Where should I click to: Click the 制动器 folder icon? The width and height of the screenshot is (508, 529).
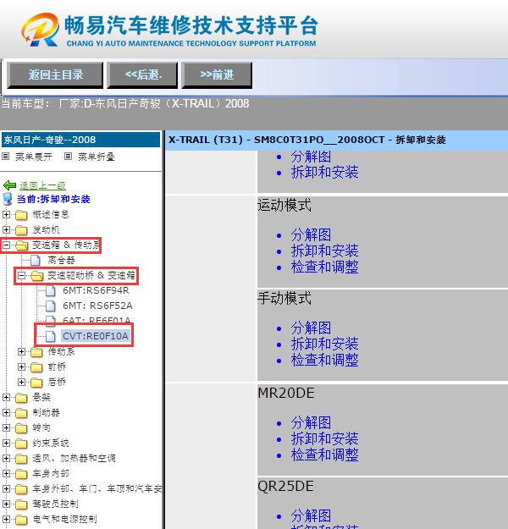click(x=21, y=413)
